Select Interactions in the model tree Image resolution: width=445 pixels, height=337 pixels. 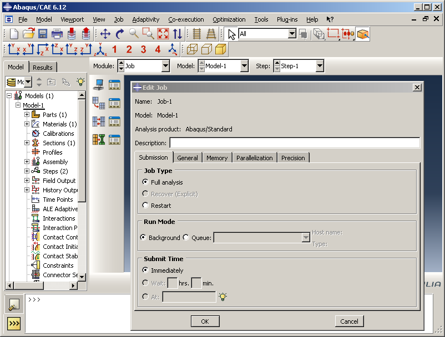[x=59, y=218]
